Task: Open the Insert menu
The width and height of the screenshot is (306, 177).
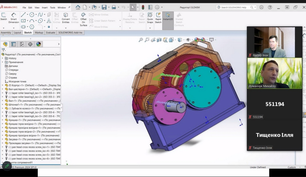Action: click(45, 7)
